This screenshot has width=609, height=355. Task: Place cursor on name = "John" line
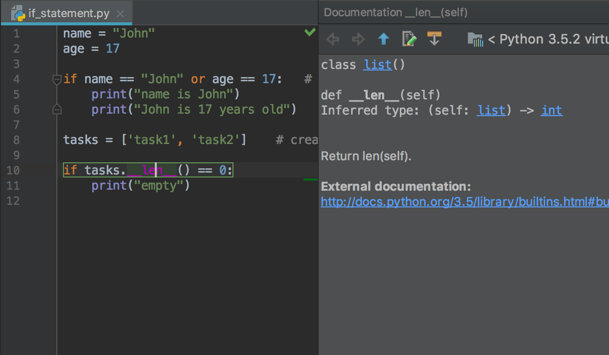(x=109, y=33)
